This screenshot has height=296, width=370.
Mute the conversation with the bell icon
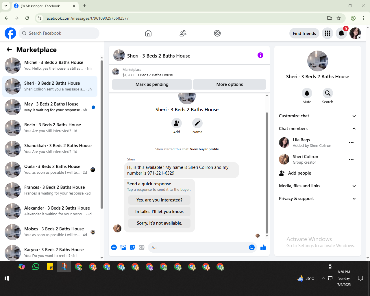click(x=307, y=93)
